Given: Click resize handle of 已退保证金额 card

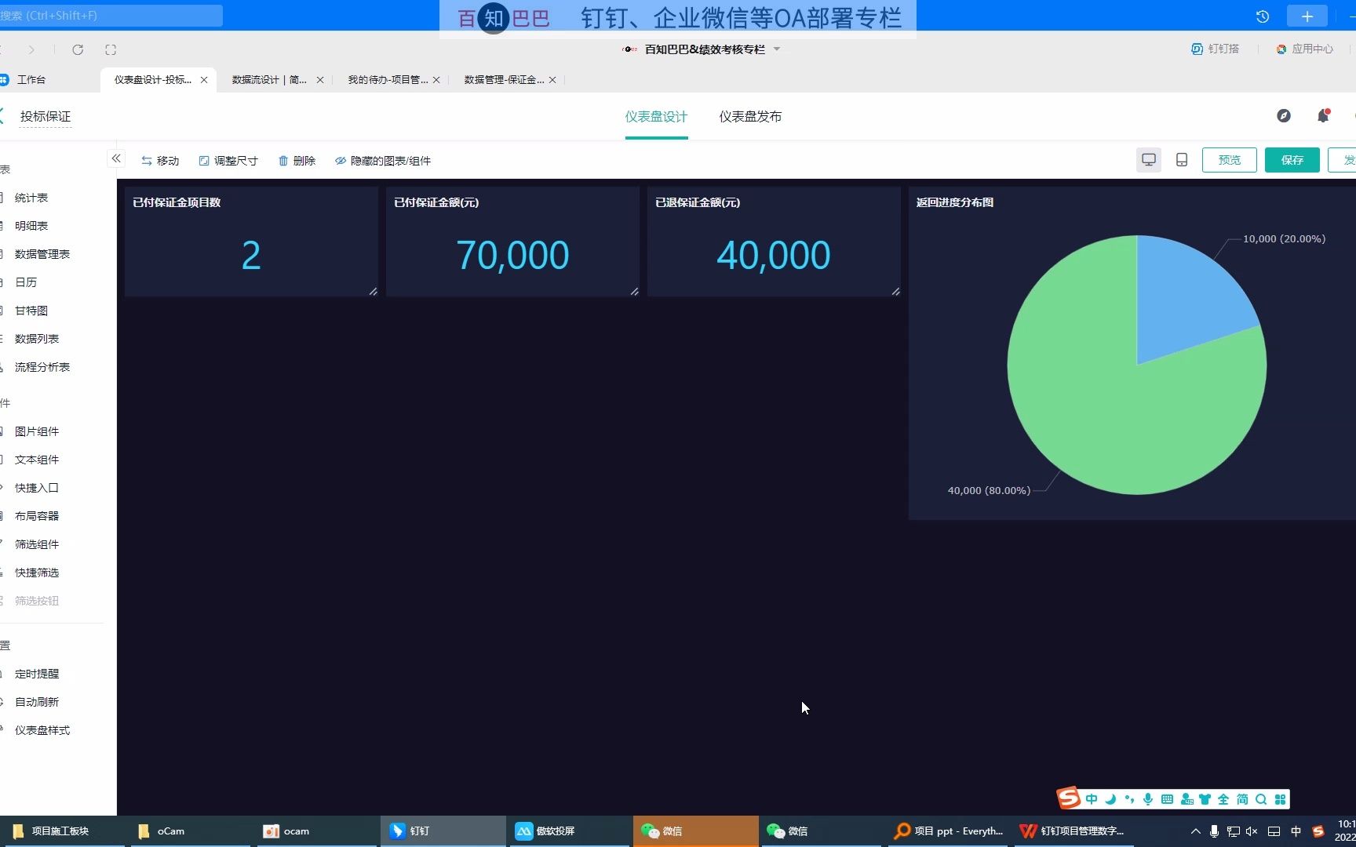Looking at the screenshot, I should (895, 292).
